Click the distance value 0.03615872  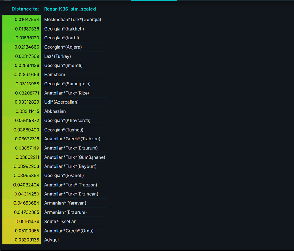27,121
